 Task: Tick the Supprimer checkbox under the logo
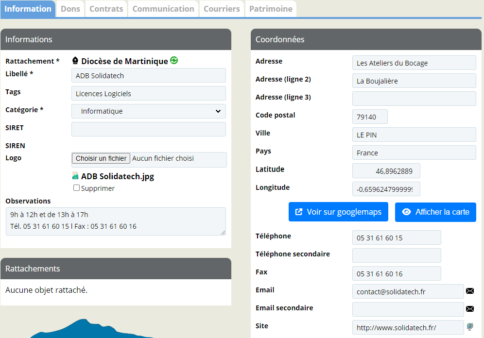76,188
